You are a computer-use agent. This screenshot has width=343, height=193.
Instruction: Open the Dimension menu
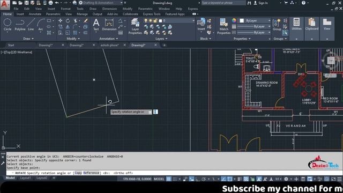click(109, 9)
